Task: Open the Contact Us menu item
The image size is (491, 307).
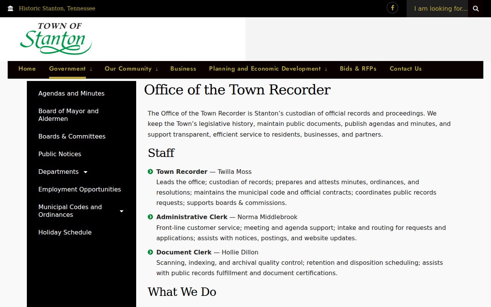Action: (405, 69)
